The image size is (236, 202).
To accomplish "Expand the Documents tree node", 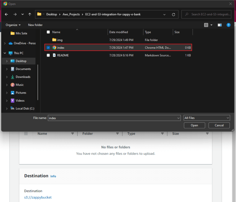I will pos(7,69).
